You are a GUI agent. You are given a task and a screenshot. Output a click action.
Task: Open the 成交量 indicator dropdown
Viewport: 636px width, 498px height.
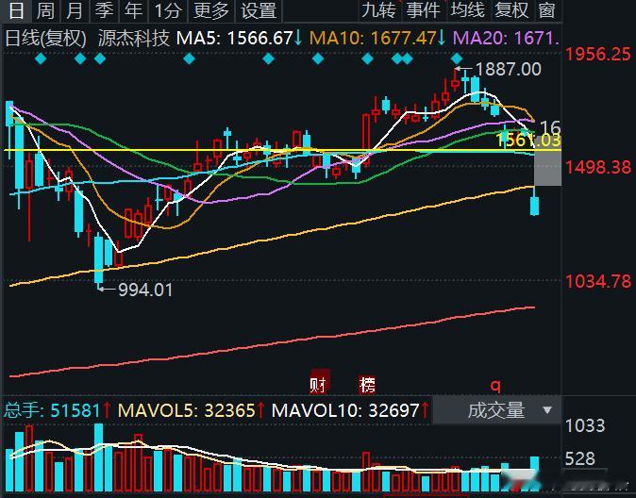coord(497,410)
